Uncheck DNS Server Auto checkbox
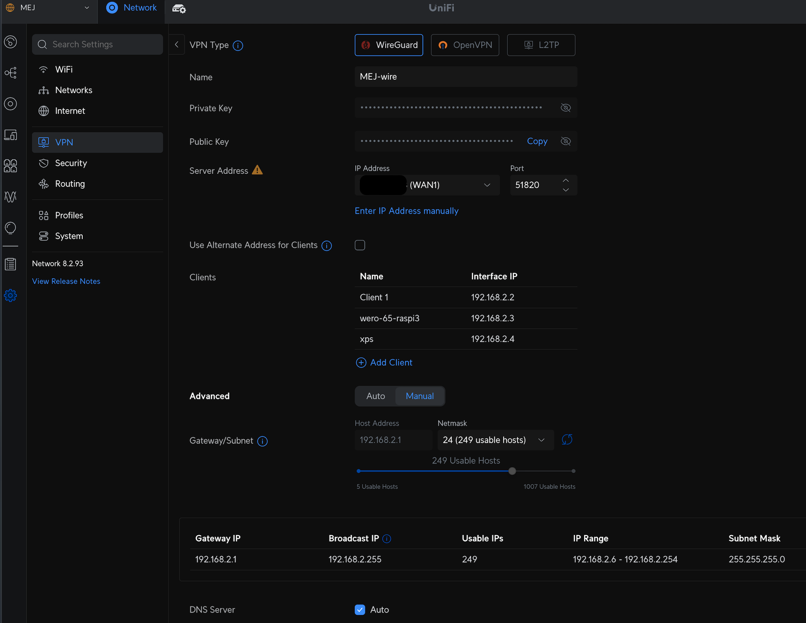The width and height of the screenshot is (806, 623). click(360, 610)
